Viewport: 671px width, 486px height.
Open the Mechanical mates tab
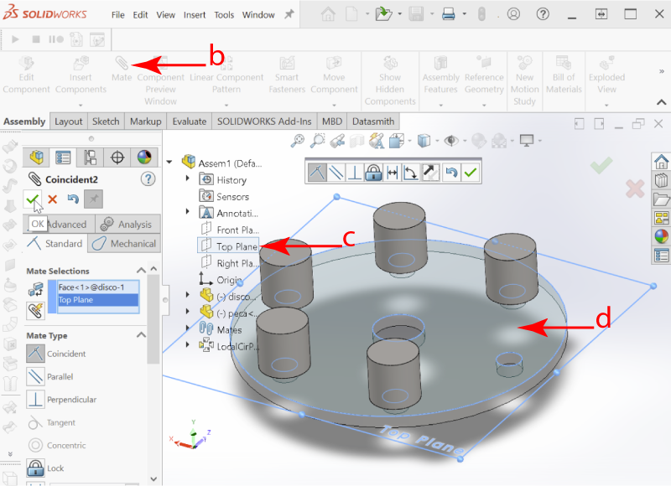(124, 243)
